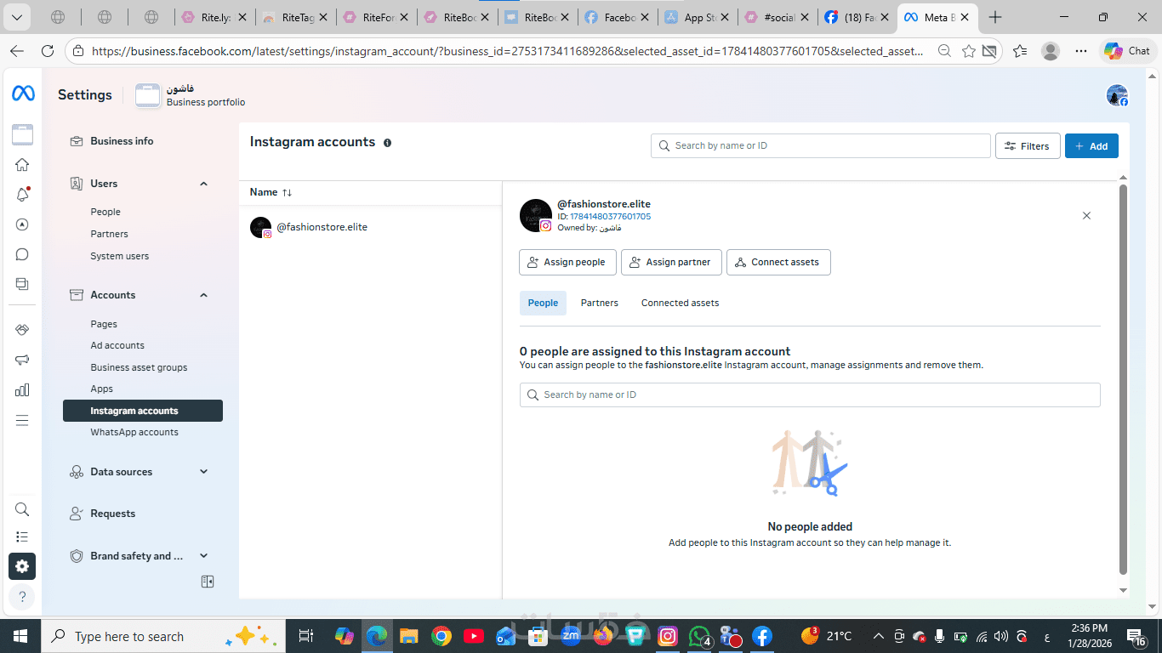Open the Pages settings item
The width and height of the screenshot is (1162, 653).
(104, 324)
